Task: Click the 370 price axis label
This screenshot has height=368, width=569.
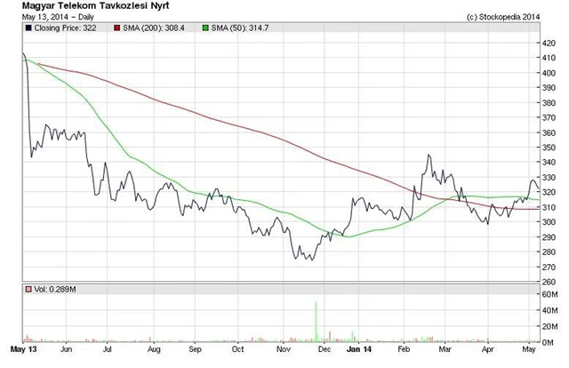Action: (x=549, y=117)
